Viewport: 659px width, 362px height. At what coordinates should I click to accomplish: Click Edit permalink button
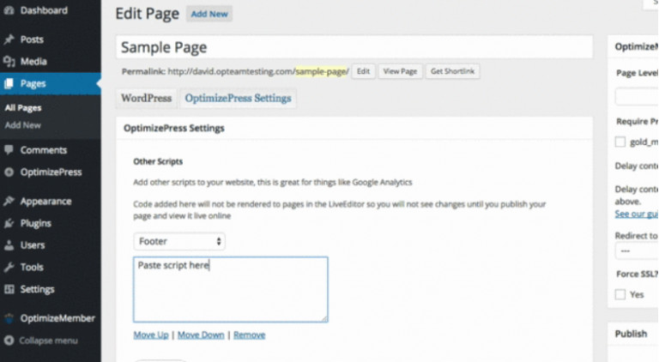tap(363, 71)
